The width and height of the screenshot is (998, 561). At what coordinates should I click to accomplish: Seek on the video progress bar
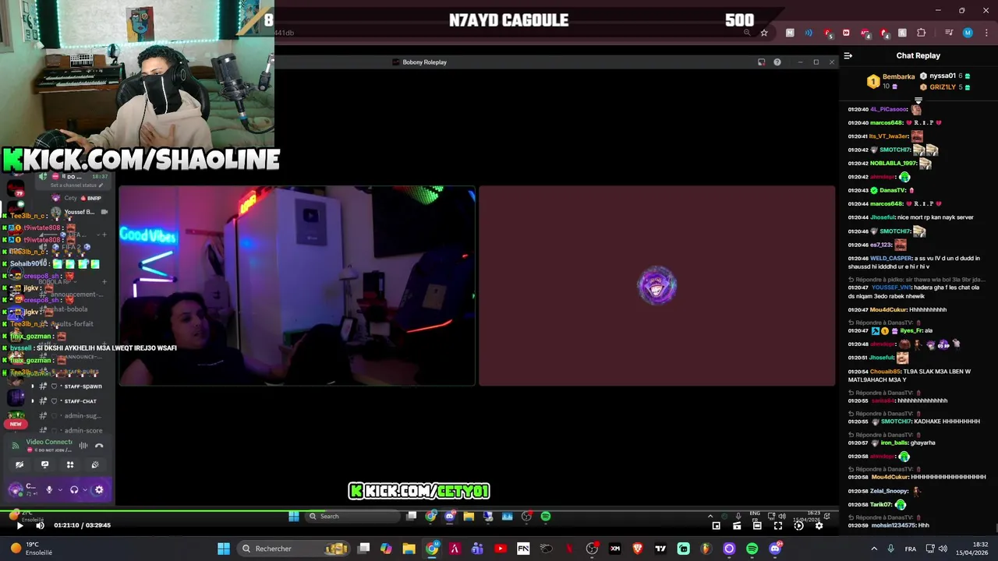[419, 512]
